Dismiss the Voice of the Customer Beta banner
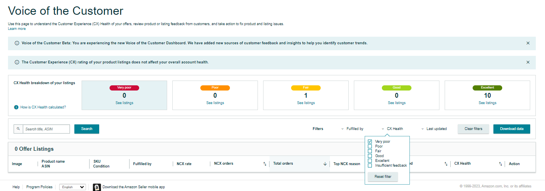 [x=528, y=43]
